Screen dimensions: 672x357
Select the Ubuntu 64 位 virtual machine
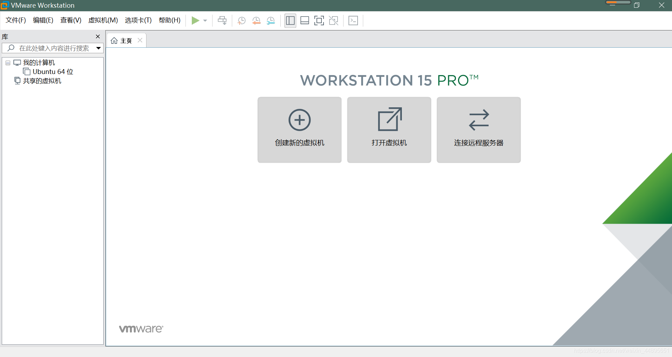coord(53,72)
